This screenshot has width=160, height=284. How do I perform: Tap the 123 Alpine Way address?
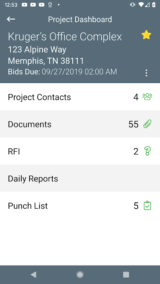pyautogui.click(x=37, y=50)
